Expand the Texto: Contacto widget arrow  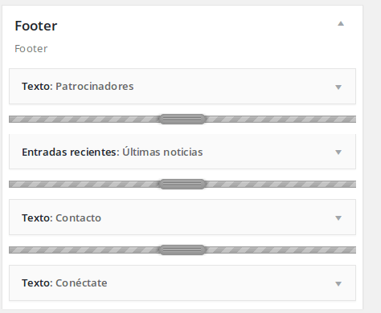point(338,218)
